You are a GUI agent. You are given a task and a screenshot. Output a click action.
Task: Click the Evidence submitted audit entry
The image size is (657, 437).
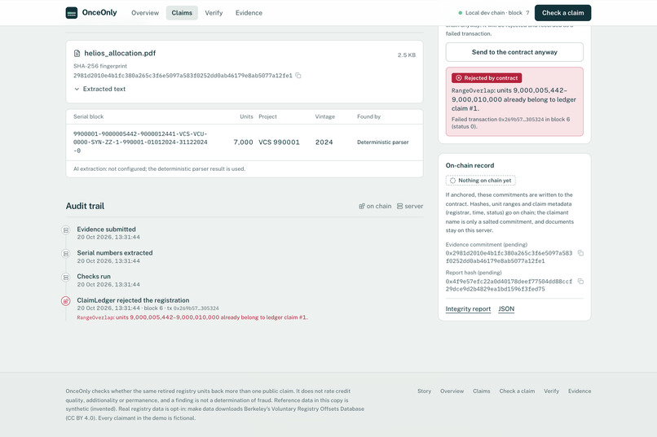[108, 233]
